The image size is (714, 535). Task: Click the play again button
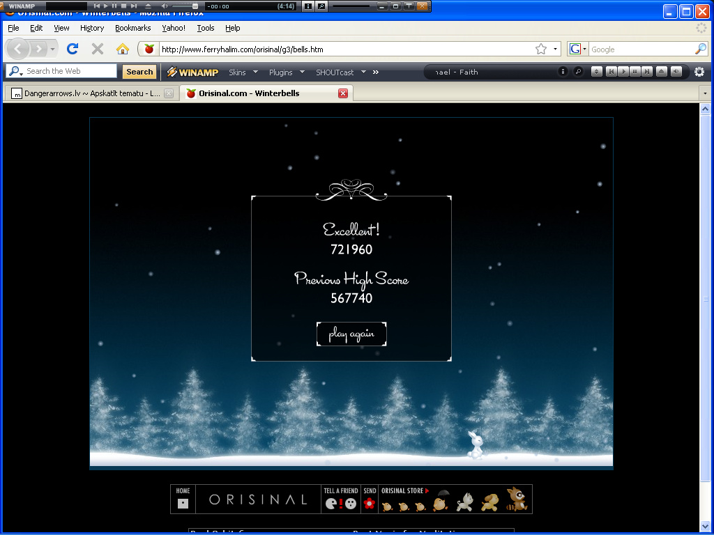(x=351, y=334)
